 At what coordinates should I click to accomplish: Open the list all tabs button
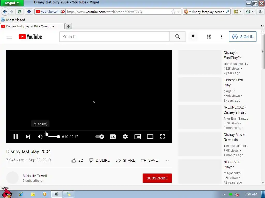(x=262, y=26)
